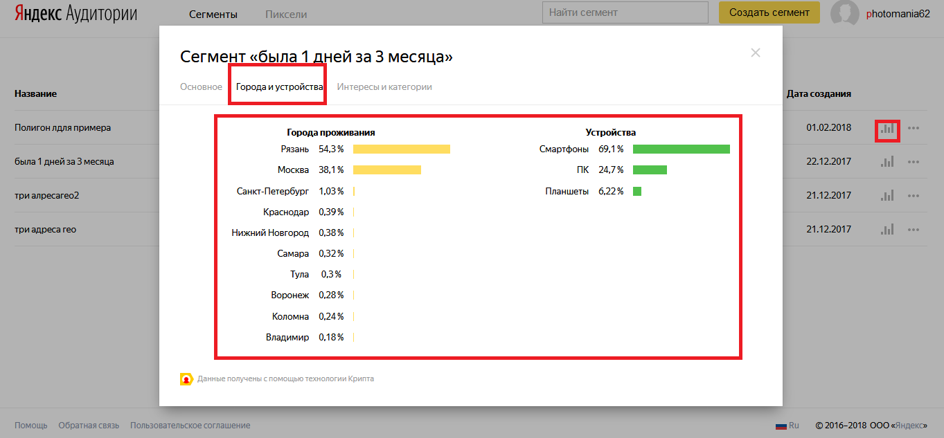
Task: Select Города и устройства tab
Action: [x=279, y=87]
